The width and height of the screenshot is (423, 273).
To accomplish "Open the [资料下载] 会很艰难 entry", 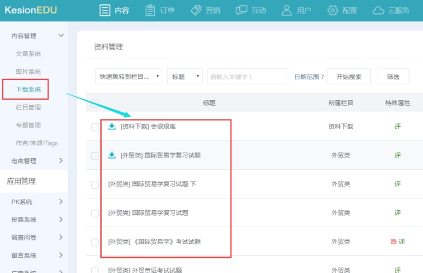I will [148, 126].
